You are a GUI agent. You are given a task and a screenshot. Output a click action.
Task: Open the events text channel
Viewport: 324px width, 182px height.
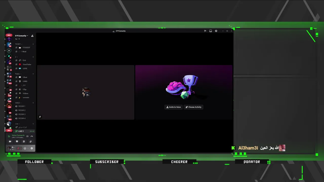click(x=25, y=98)
